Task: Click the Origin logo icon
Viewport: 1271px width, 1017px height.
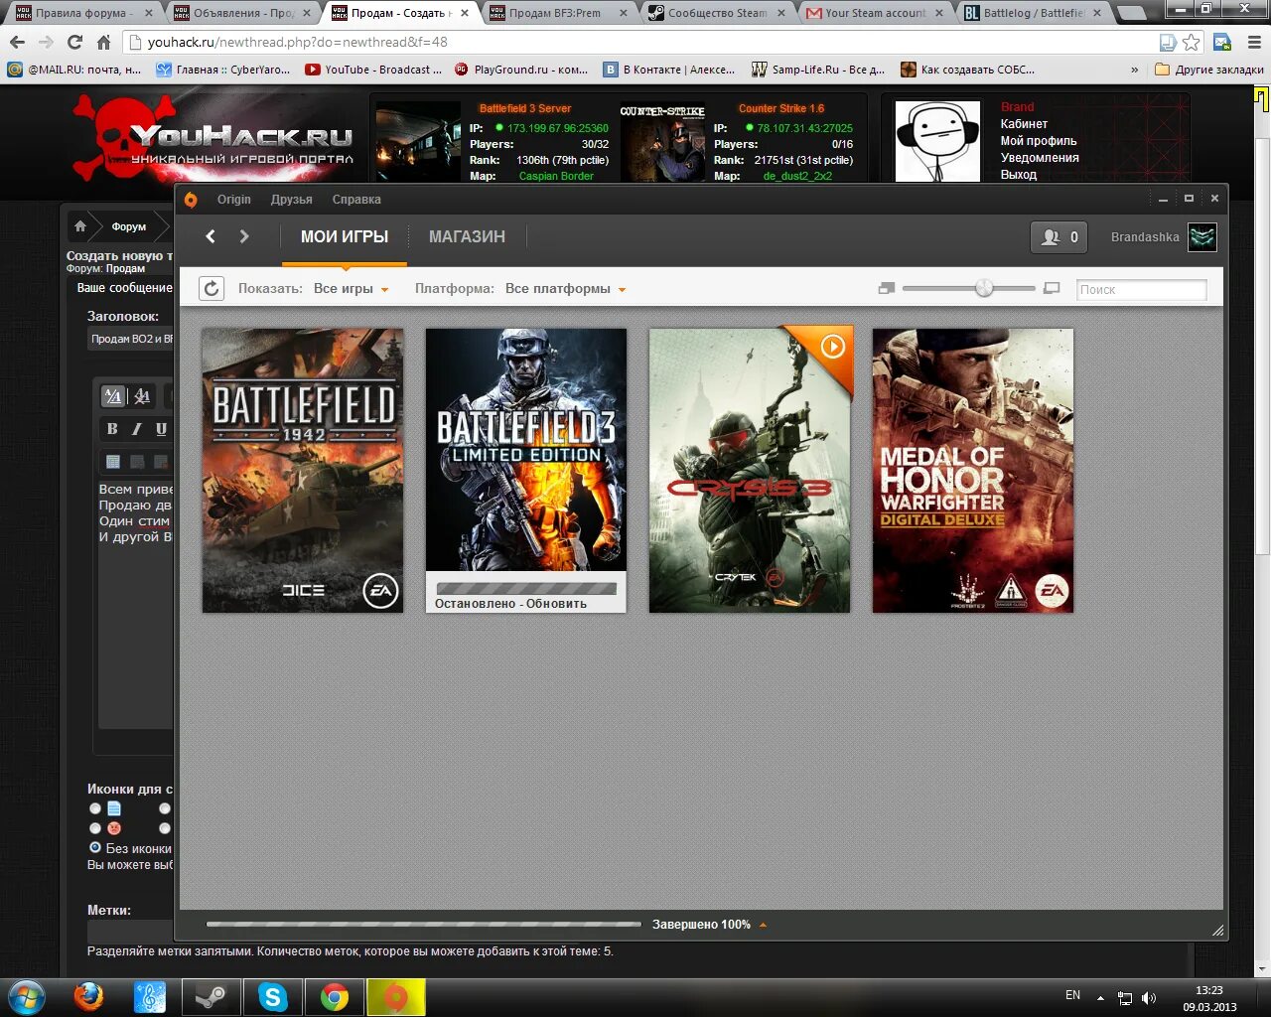Action: 191,200
